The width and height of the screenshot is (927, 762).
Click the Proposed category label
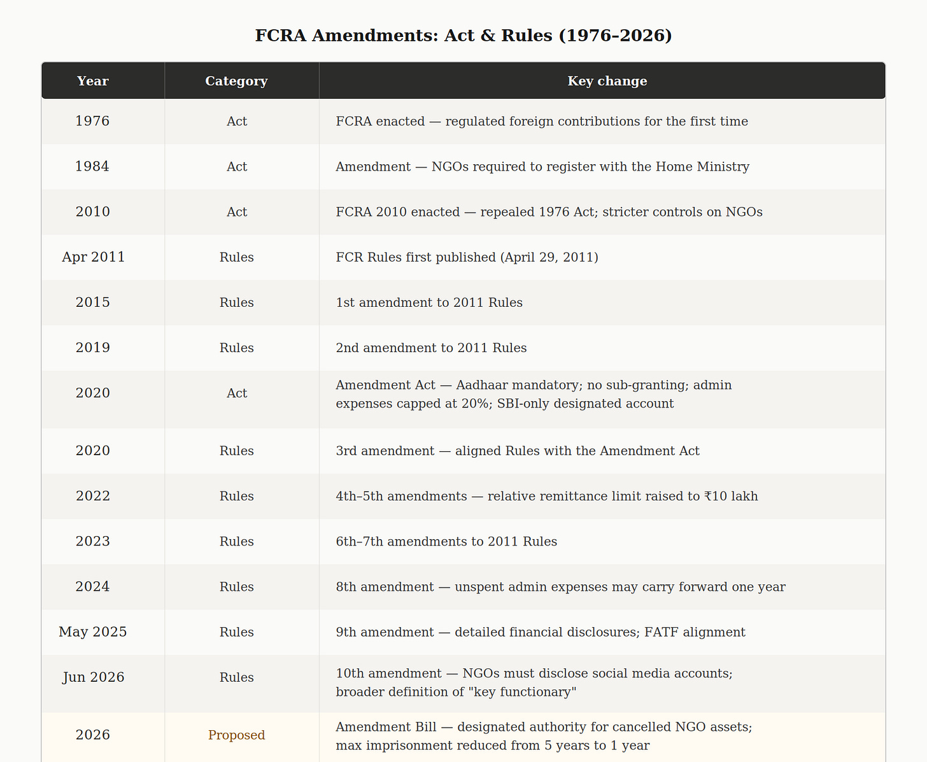pos(236,735)
